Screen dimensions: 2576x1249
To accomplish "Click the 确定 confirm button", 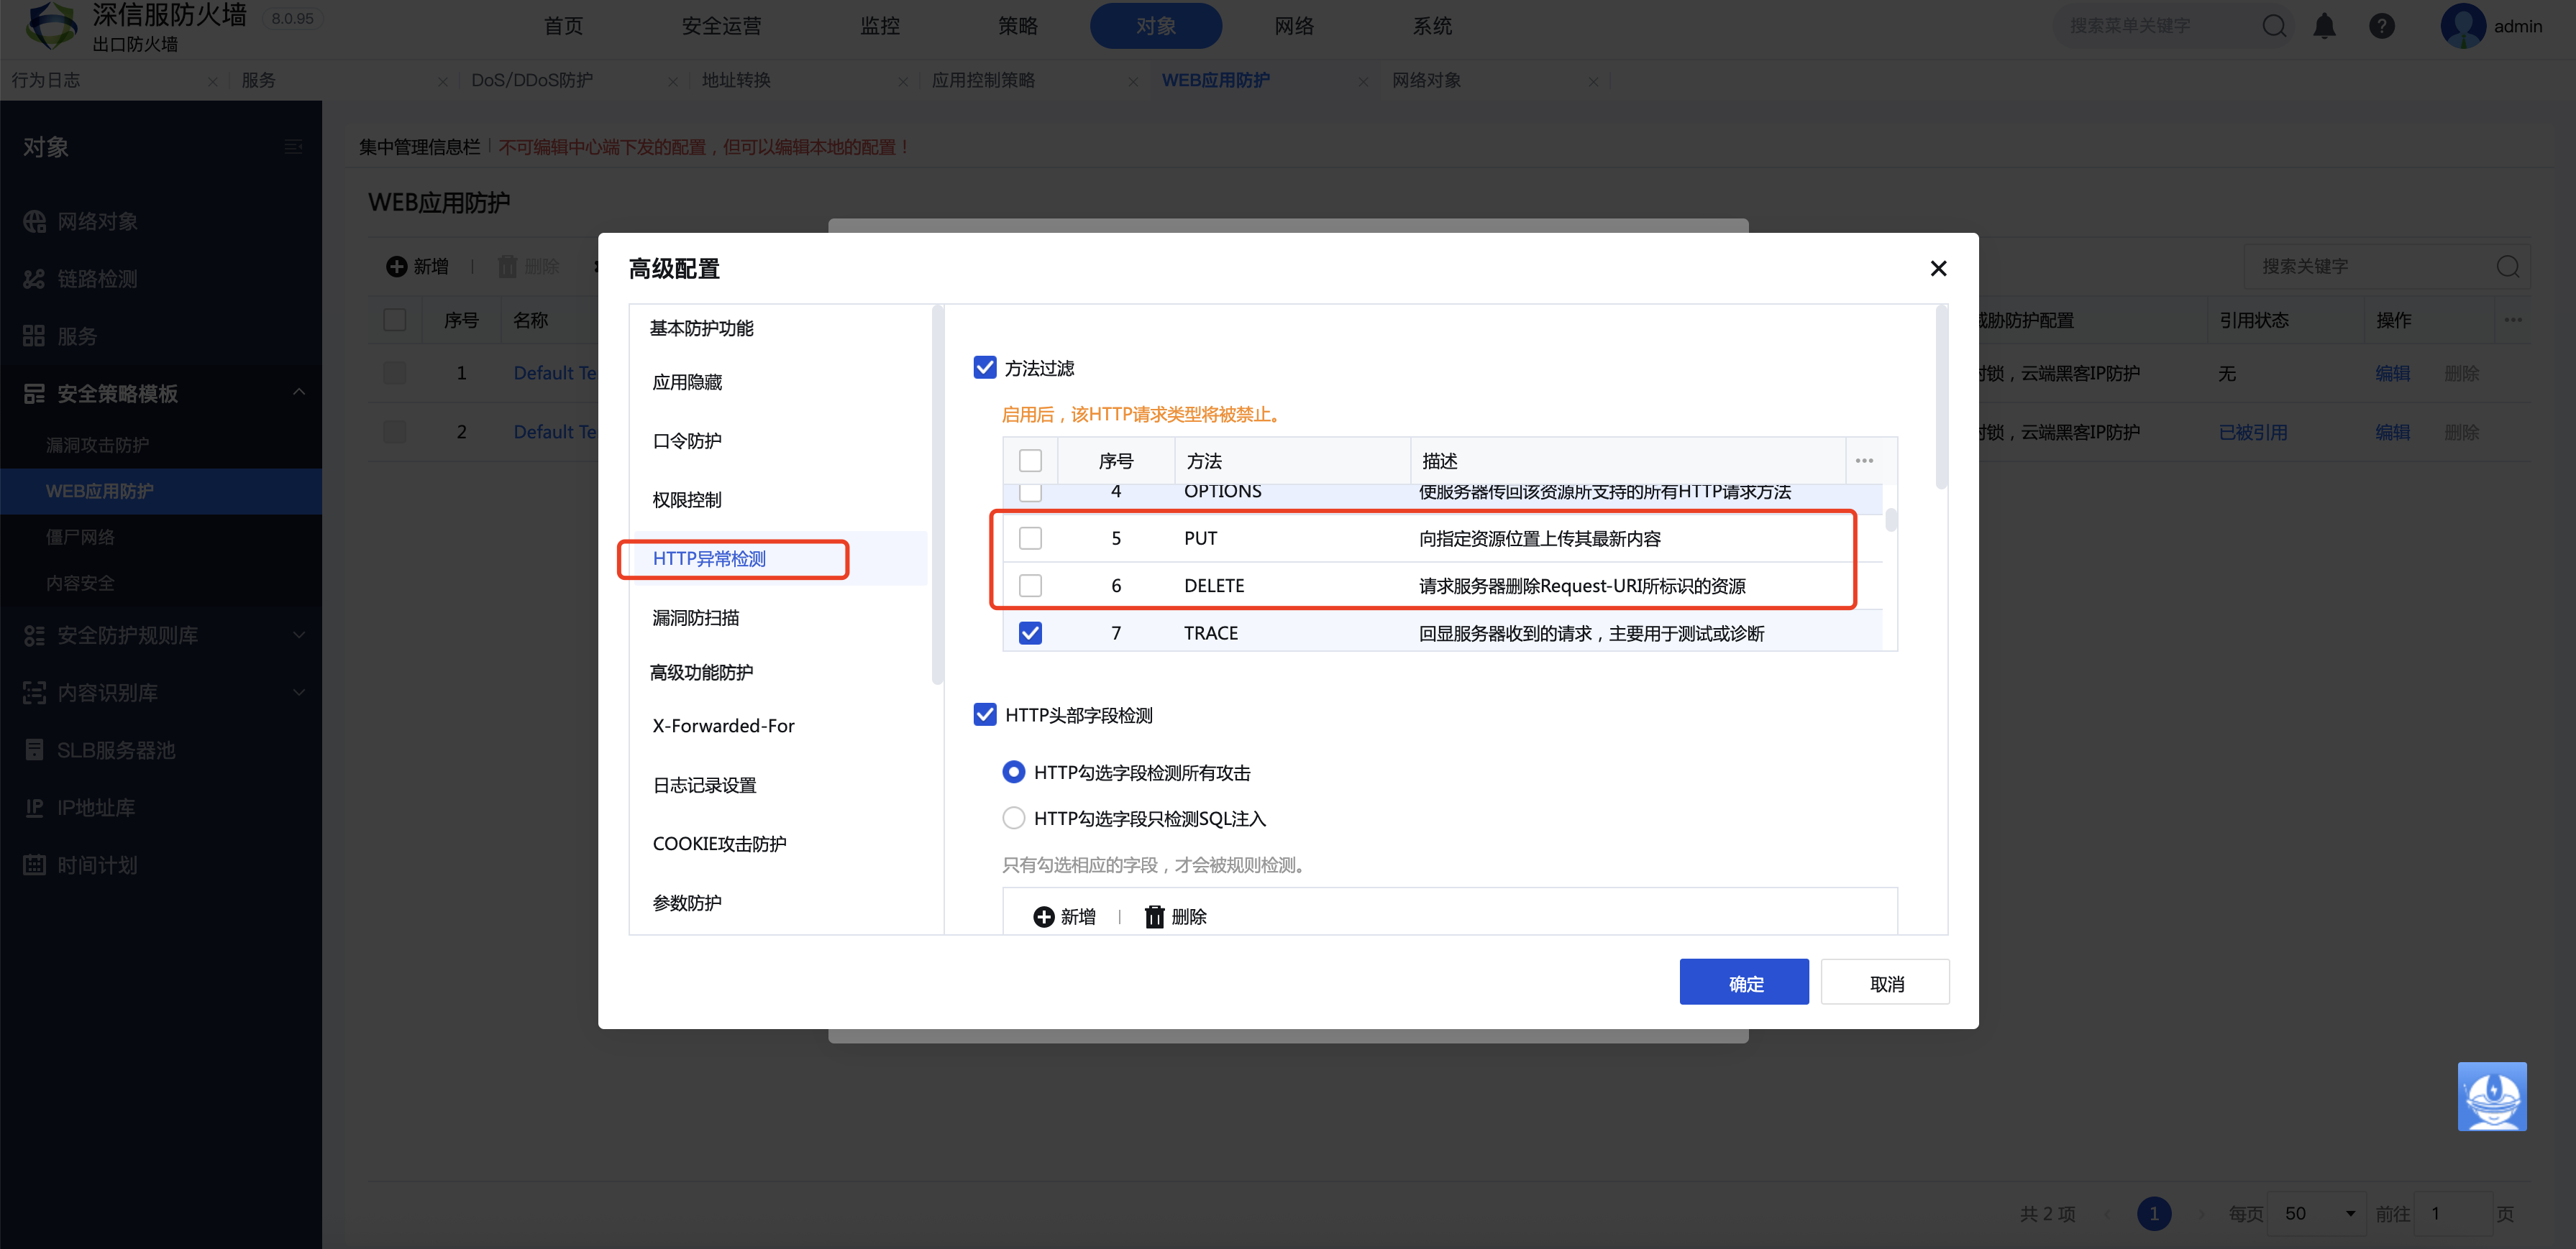I will 1744,982.
